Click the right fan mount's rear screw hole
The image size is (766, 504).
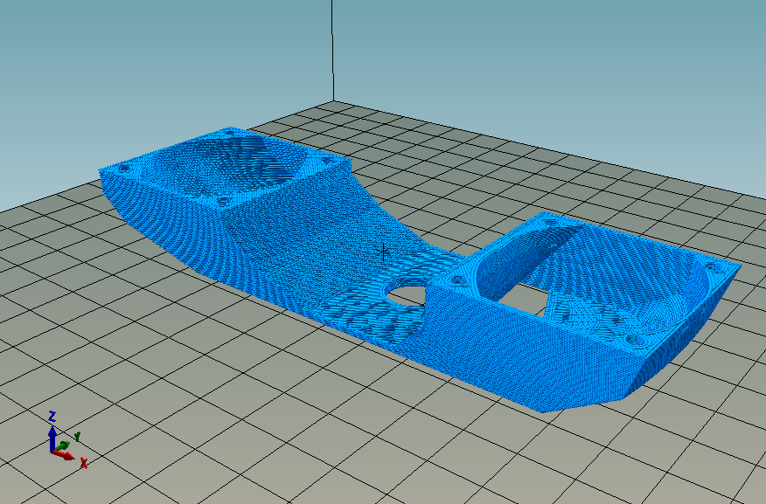pyautogui.click(x=551, y=223)
